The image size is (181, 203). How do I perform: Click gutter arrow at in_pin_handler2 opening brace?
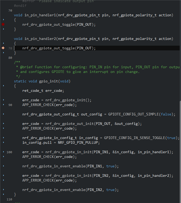pyautogui.click(x=4, y=43)
